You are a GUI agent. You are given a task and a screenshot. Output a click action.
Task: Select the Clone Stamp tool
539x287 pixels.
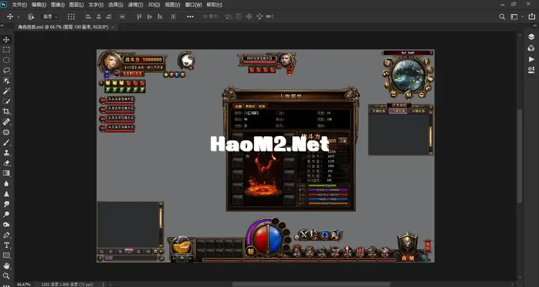click(6, 153)
